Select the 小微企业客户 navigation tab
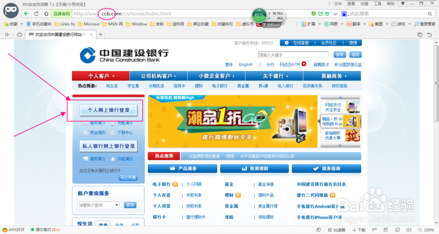The image size is (439, 234). point(216,76)
